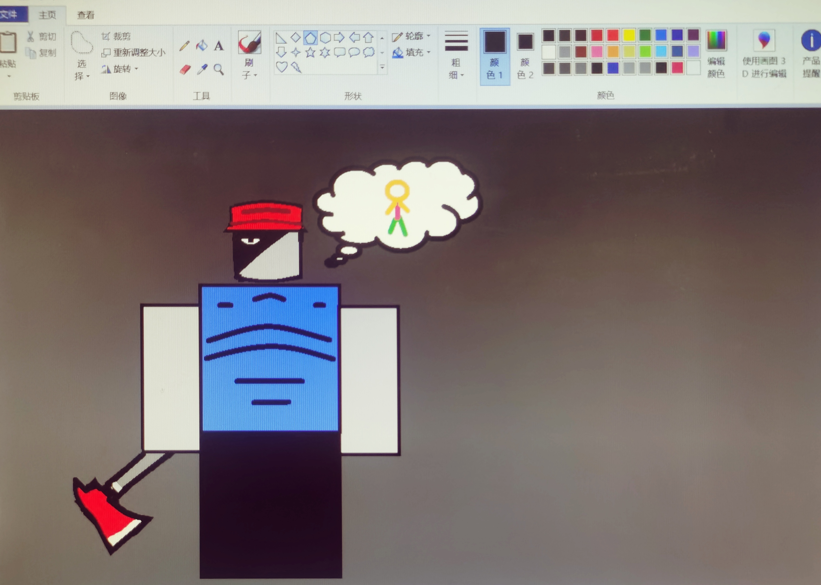Choose the heart shape

point(282,67)
